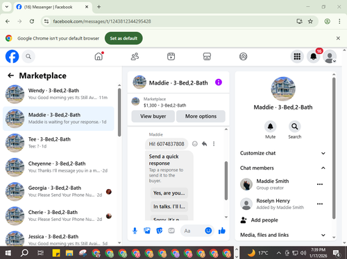Click Roselyn Henry chat member name
The height and width of the screenshot is (259, 347).
tap(273, 201)
